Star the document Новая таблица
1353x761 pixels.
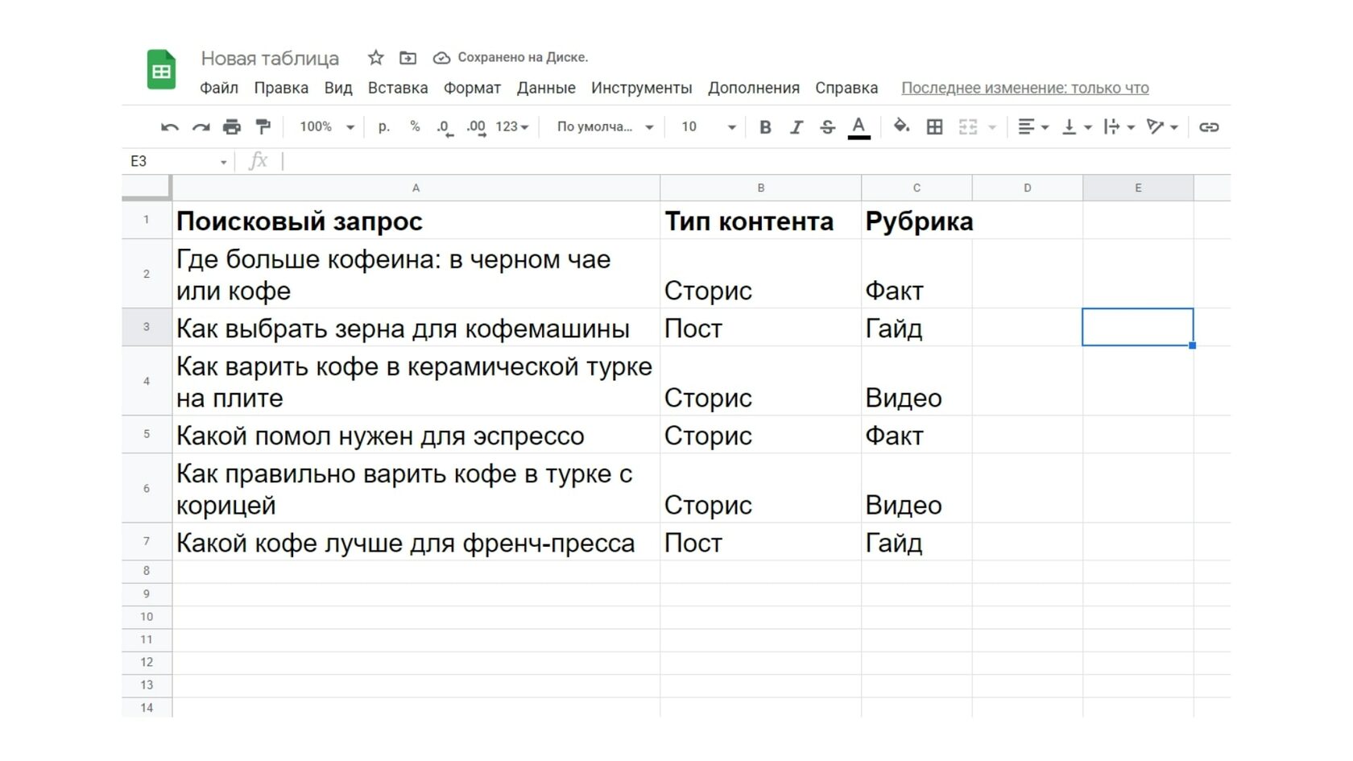(x=375, y=57)
